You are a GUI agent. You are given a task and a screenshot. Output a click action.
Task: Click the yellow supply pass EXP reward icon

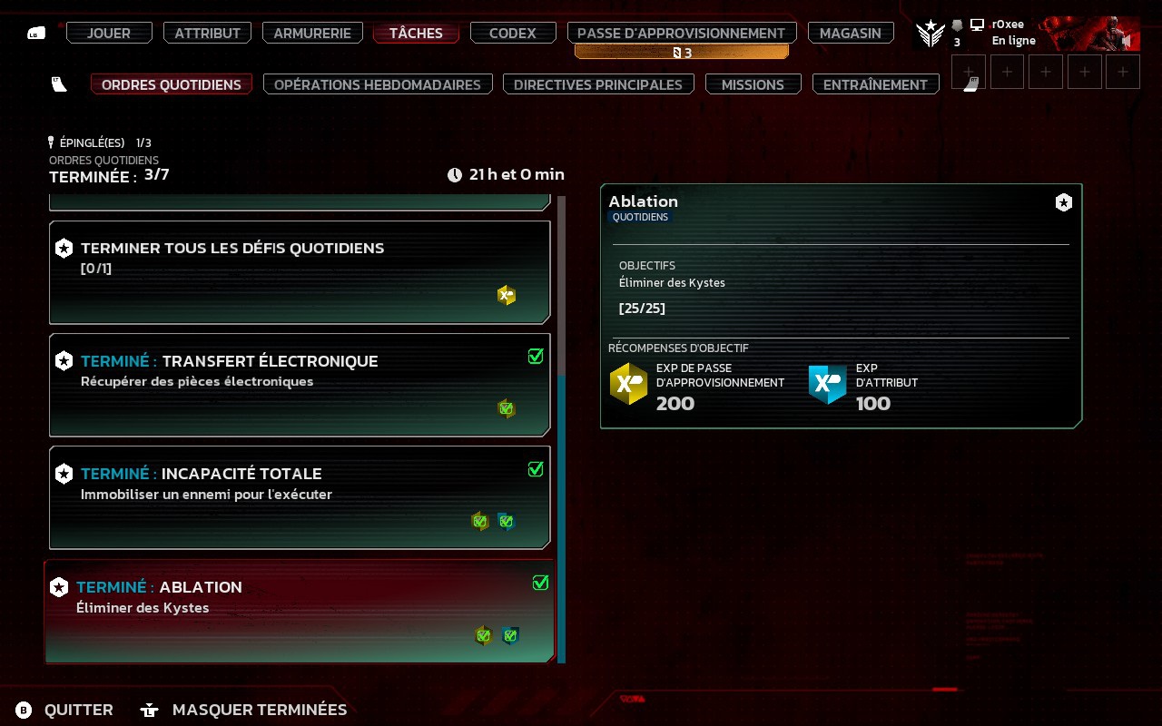628,384
